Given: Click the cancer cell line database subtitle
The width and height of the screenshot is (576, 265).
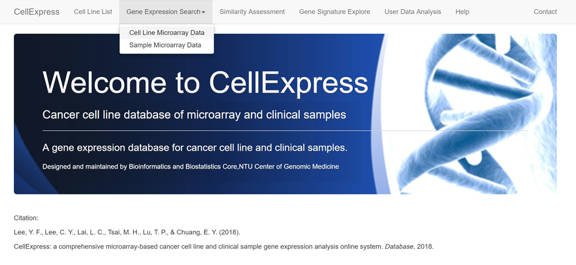Looking at the screenshot, I should pos(194,115).
